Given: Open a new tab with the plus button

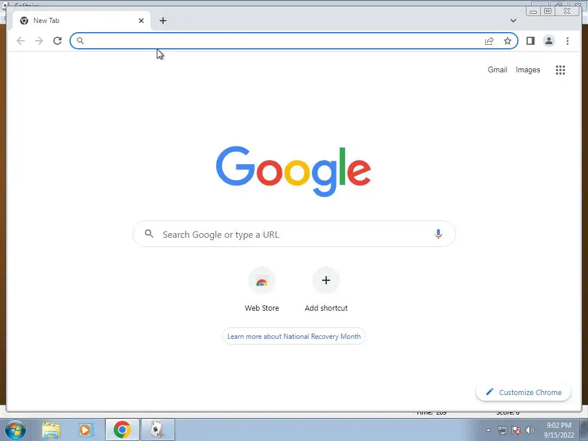Looking at the screenshot, I should [x=163, y=21].
